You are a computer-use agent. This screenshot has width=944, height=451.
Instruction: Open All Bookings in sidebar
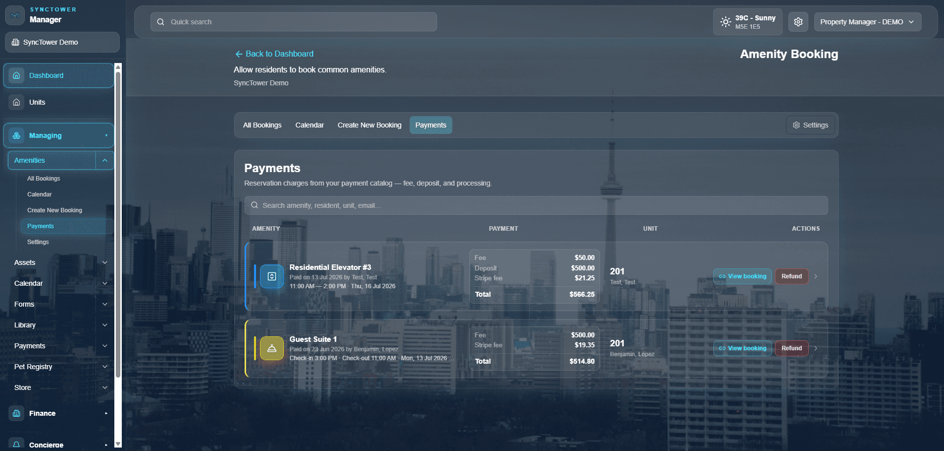(x=44, y=179)
